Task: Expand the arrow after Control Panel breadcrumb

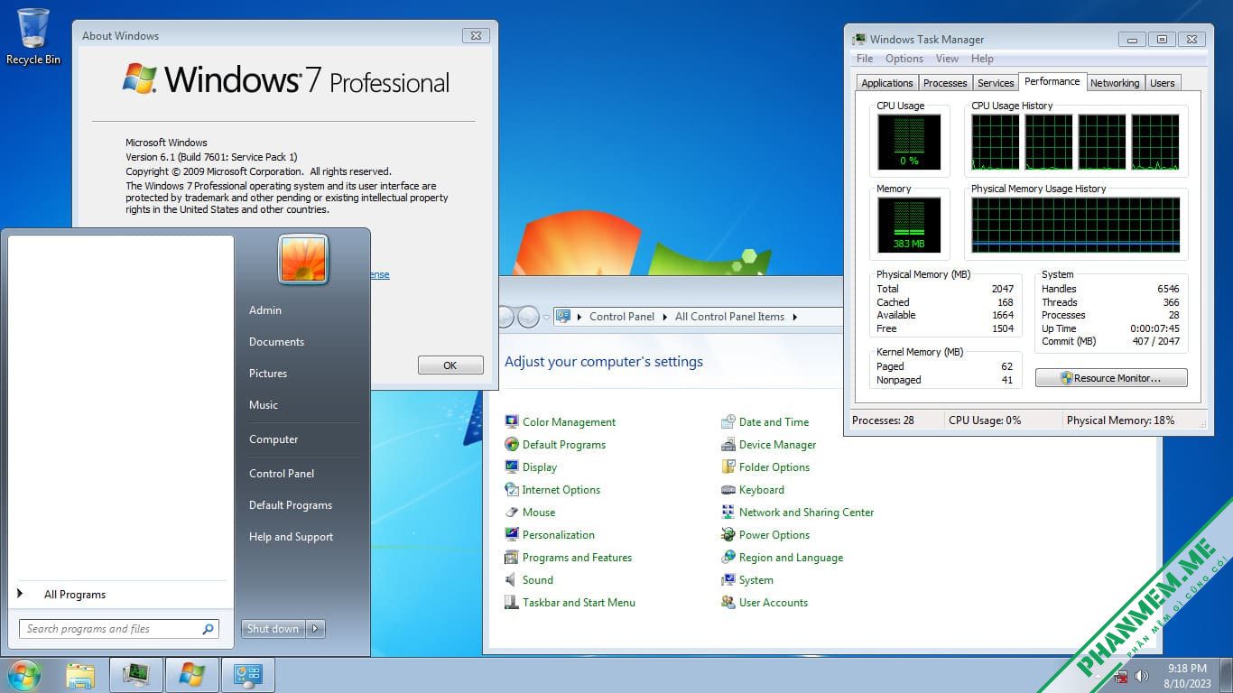Action: 664,317
